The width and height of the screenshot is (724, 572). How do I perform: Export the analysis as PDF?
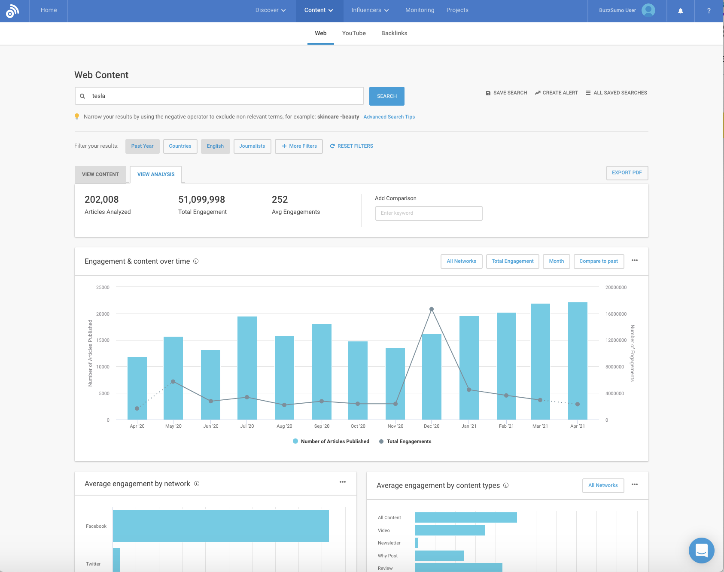tap(627, 173)
